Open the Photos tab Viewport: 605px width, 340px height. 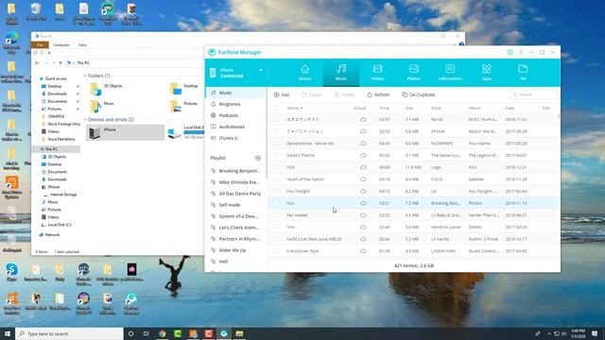pyautogui.click(x=414, y=73)
